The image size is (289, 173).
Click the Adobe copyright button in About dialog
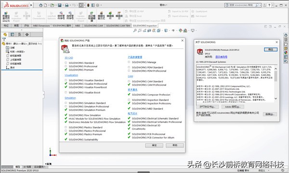click(233, 107)
